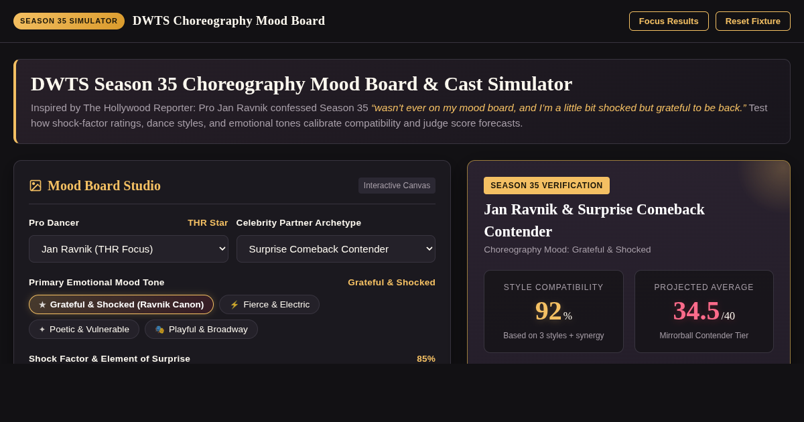Click 'Choreography Mood: Grateful & Shocked' text
The width and height of the screenshot is (804, 422).
coord(567,250)
